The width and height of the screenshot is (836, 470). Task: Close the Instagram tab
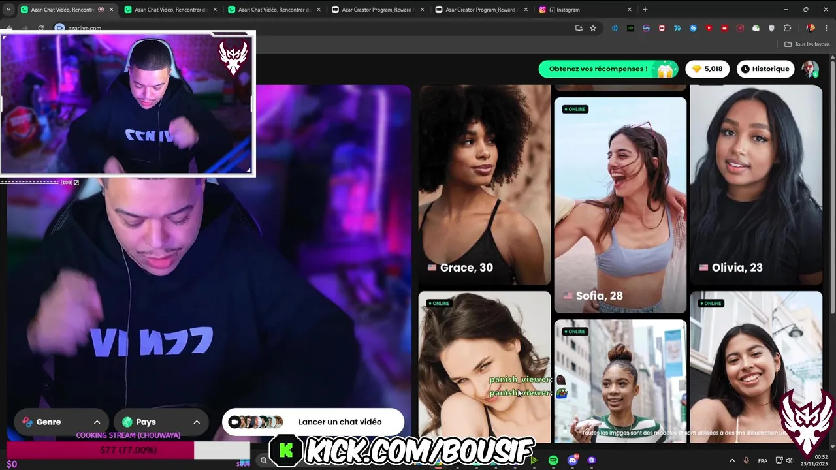pos(630,10)
